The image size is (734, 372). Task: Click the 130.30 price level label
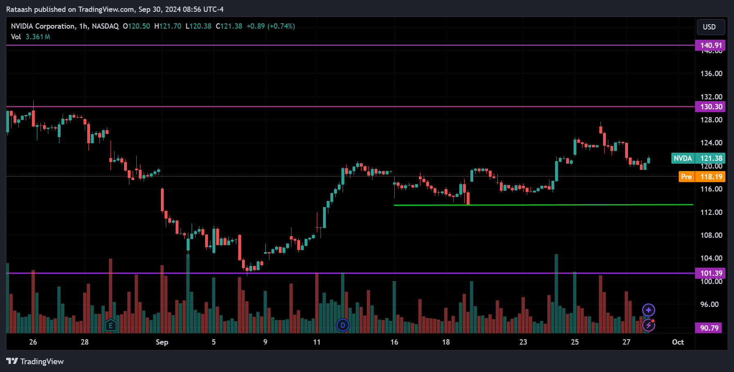(710, 107)
